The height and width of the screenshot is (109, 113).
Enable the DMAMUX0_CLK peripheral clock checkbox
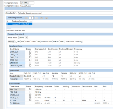[x=30, y=66]
